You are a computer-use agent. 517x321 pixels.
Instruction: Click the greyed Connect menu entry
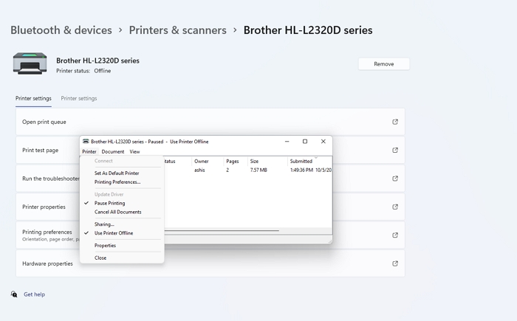pyautogui.click(x=103, y=161)
